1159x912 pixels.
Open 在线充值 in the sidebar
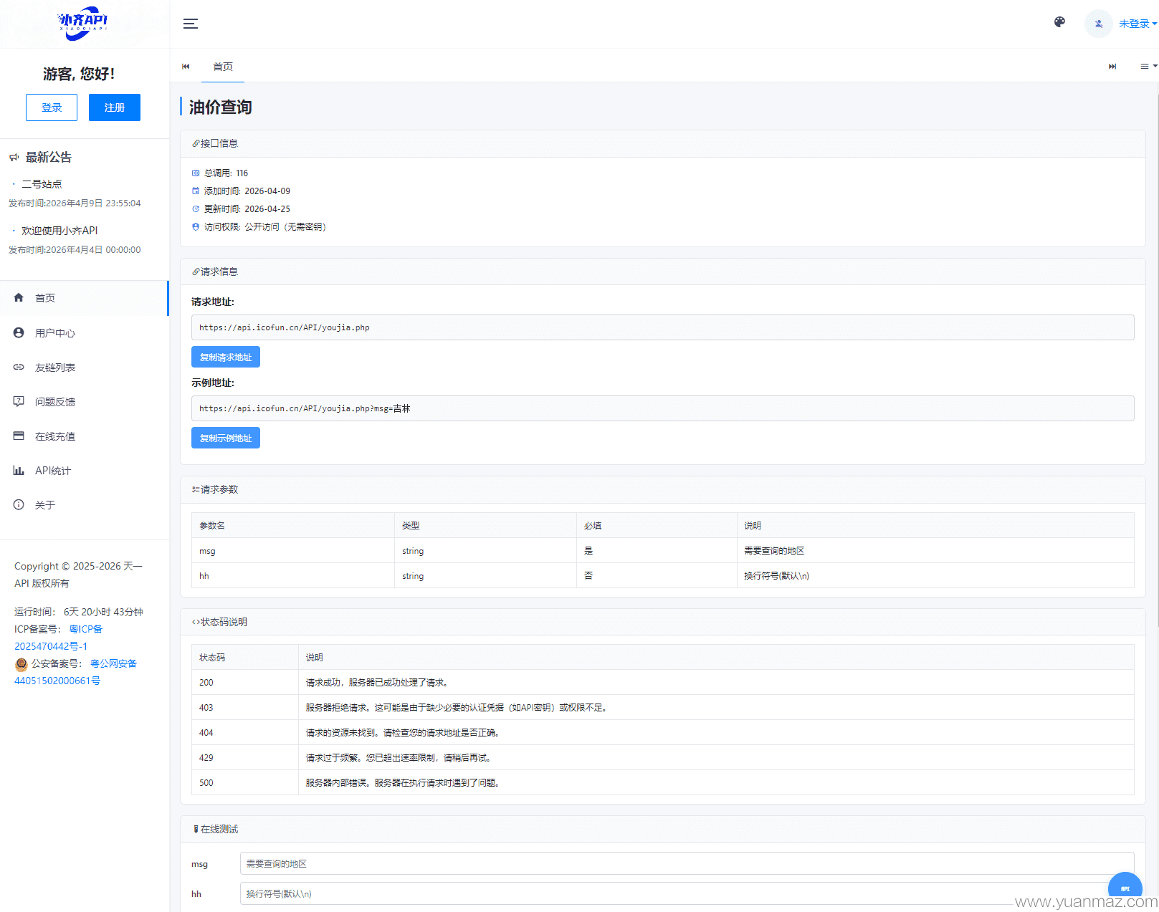coord(84,436)
